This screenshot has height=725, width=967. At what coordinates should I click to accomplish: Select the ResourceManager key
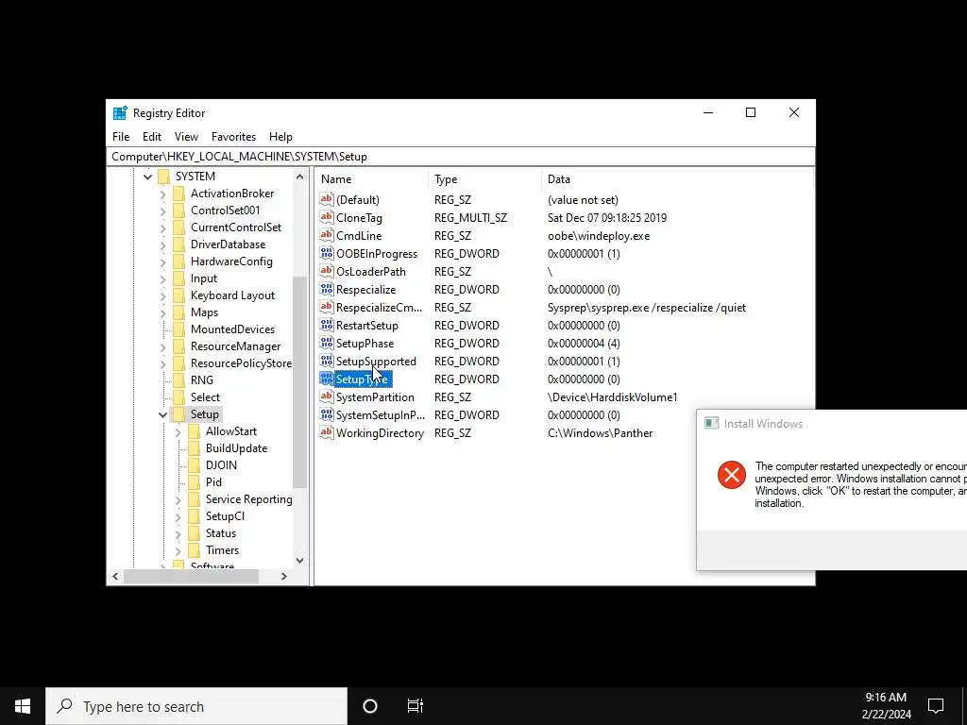pyautogui.click(x=235, y=346)
